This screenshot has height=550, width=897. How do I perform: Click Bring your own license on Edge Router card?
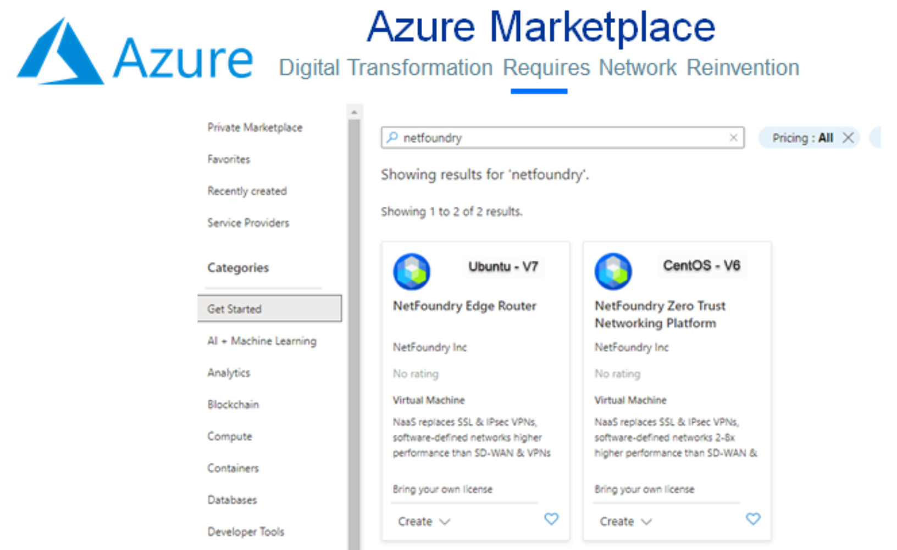click(x=442, y=489)
